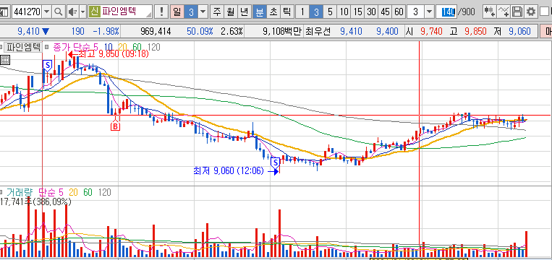Image resolution: width=552 pixels, height=260 pixels.
Task: Open dropdown arrow beside speaker icon
Action: pyautogui.click(x=82, y=12)
